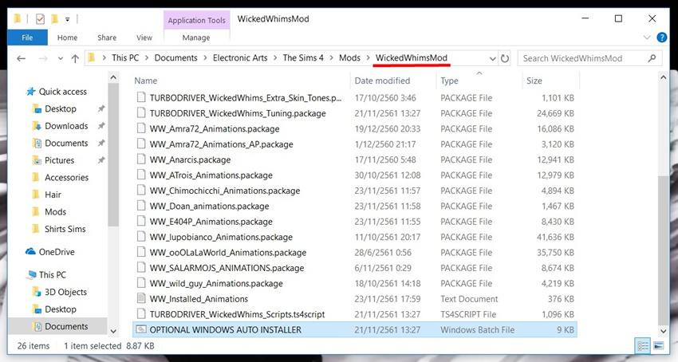678x362 pixels.
Task: Select This PC in the navigation pane
Action: tap(53, 275)
